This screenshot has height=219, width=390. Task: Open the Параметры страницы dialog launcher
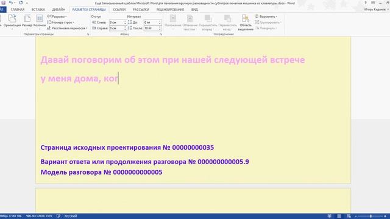click(x=88, y=34)
